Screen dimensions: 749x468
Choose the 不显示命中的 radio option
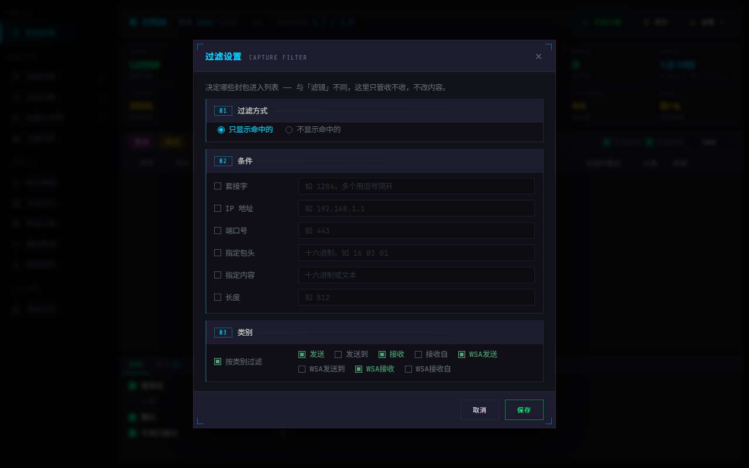point(289,130)
